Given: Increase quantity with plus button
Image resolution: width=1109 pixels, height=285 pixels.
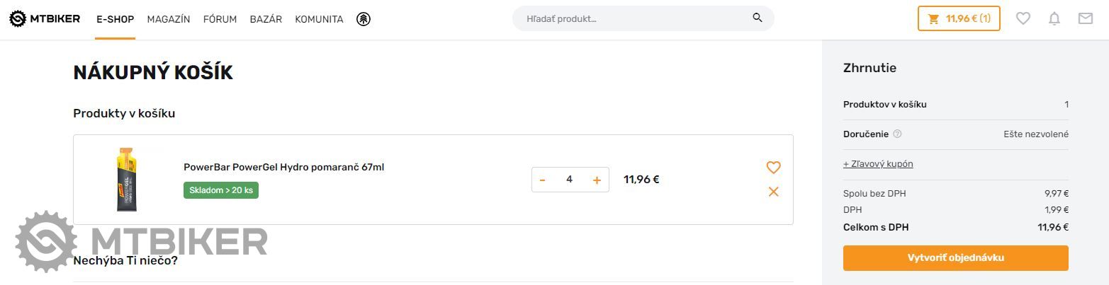Looking at the screenshot, I should point(597,180).
